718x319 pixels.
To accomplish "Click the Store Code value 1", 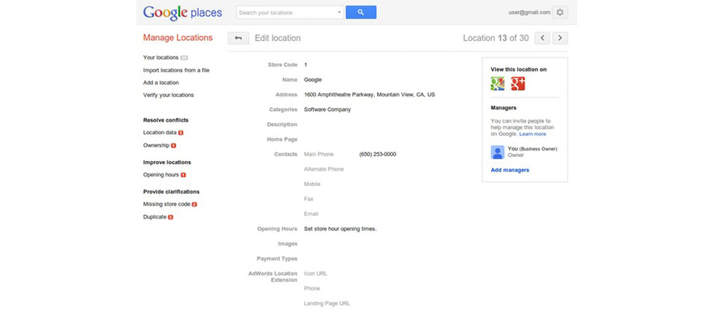I will (306, 65).
